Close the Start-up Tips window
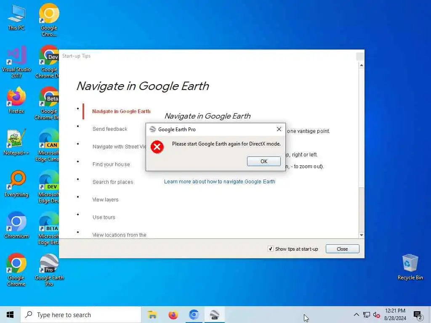 [342, 249]
